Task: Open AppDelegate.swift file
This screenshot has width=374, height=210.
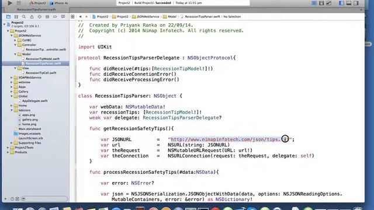Action: point(34,101)
